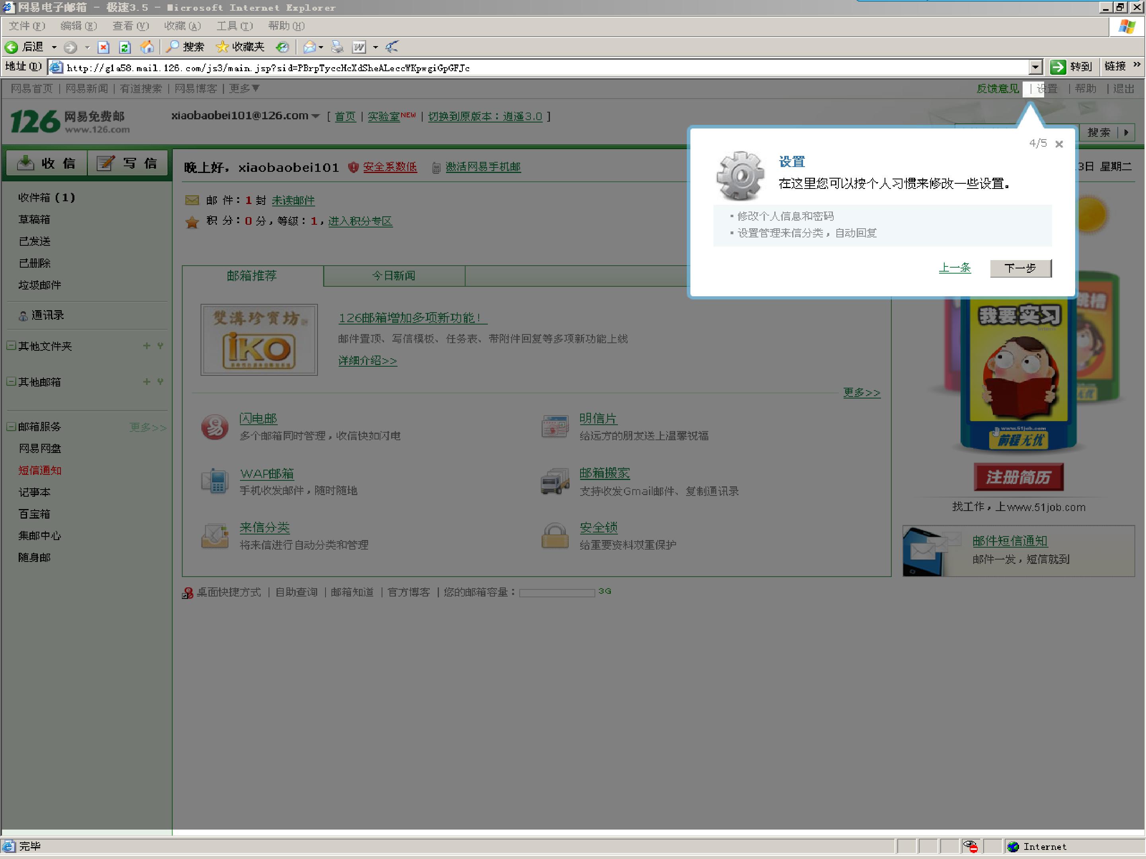Click the 下一步 button in the guide
1146x859 pixels.
click(1020, 268)
